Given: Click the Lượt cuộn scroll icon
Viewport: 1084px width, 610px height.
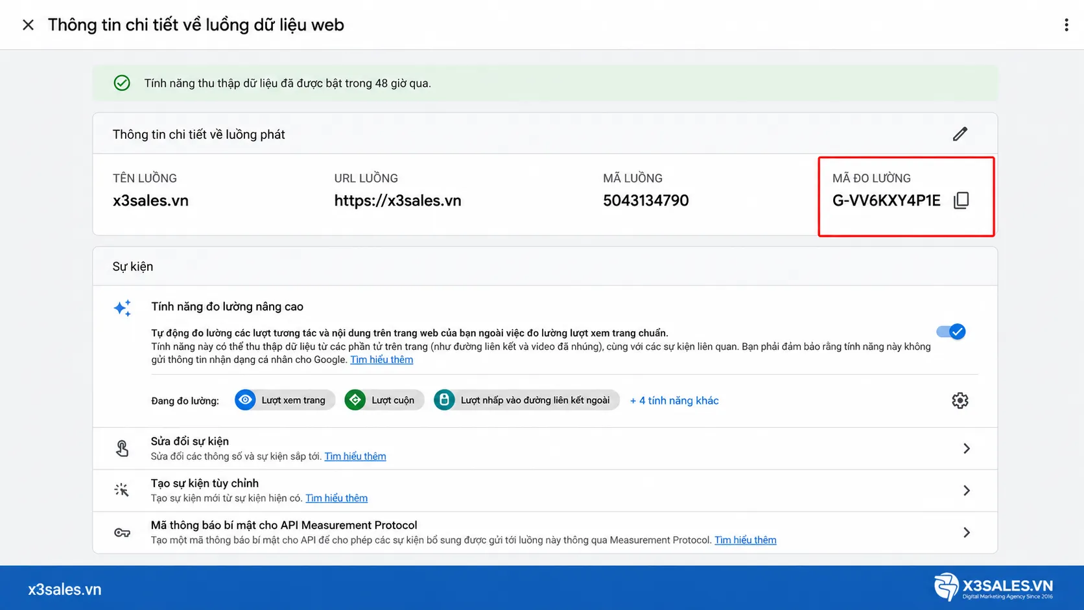Looking at the screenshot, I should (355, 400).
